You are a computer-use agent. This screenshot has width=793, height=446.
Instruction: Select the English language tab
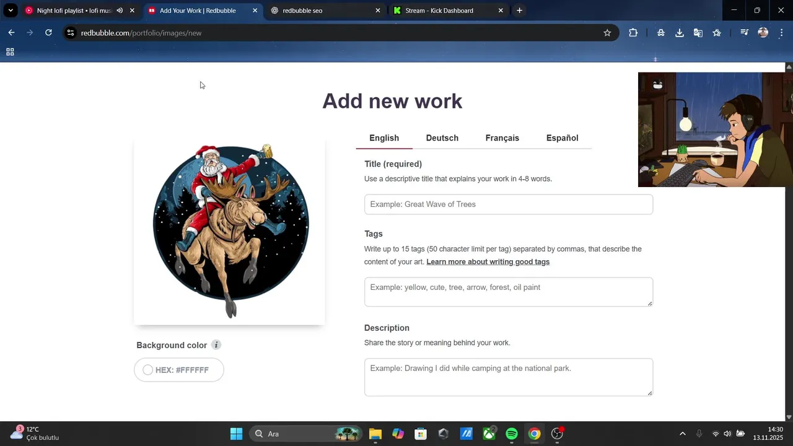click(384, 138)
